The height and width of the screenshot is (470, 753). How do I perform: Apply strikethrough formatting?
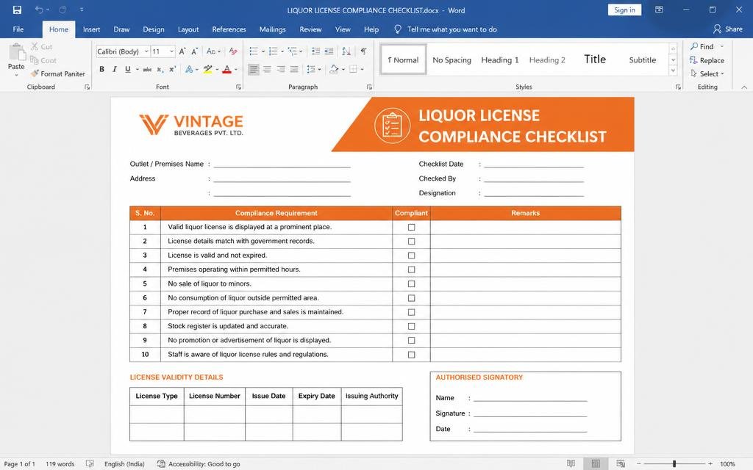(x=147, y=69)
